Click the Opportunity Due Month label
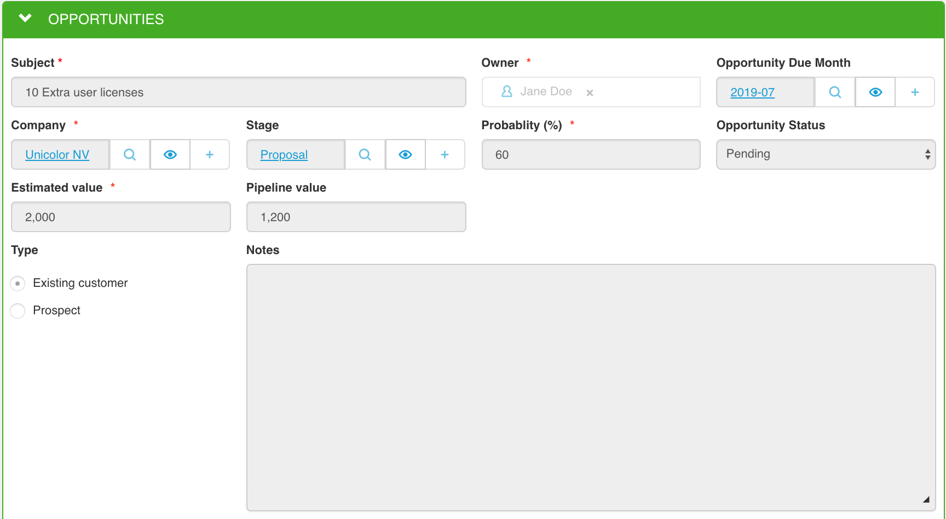This screenshot has height=519, width=946. tap(783, 63)
